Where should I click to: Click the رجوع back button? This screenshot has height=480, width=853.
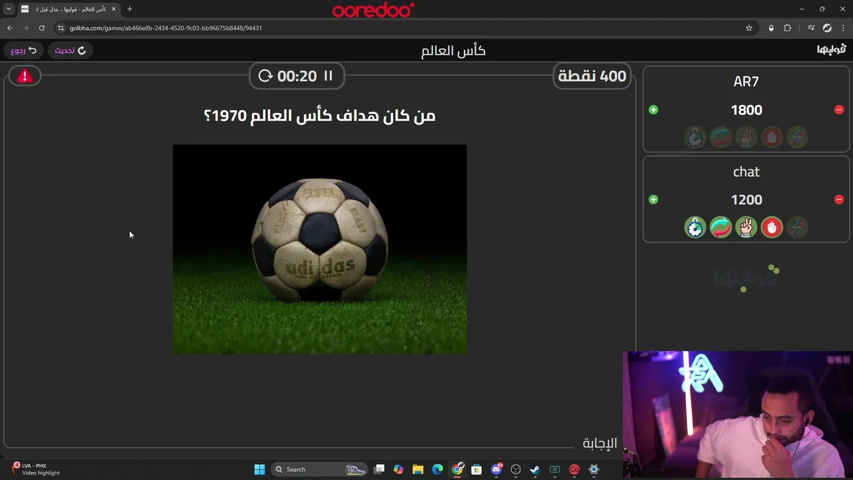[x=23, y=51]
